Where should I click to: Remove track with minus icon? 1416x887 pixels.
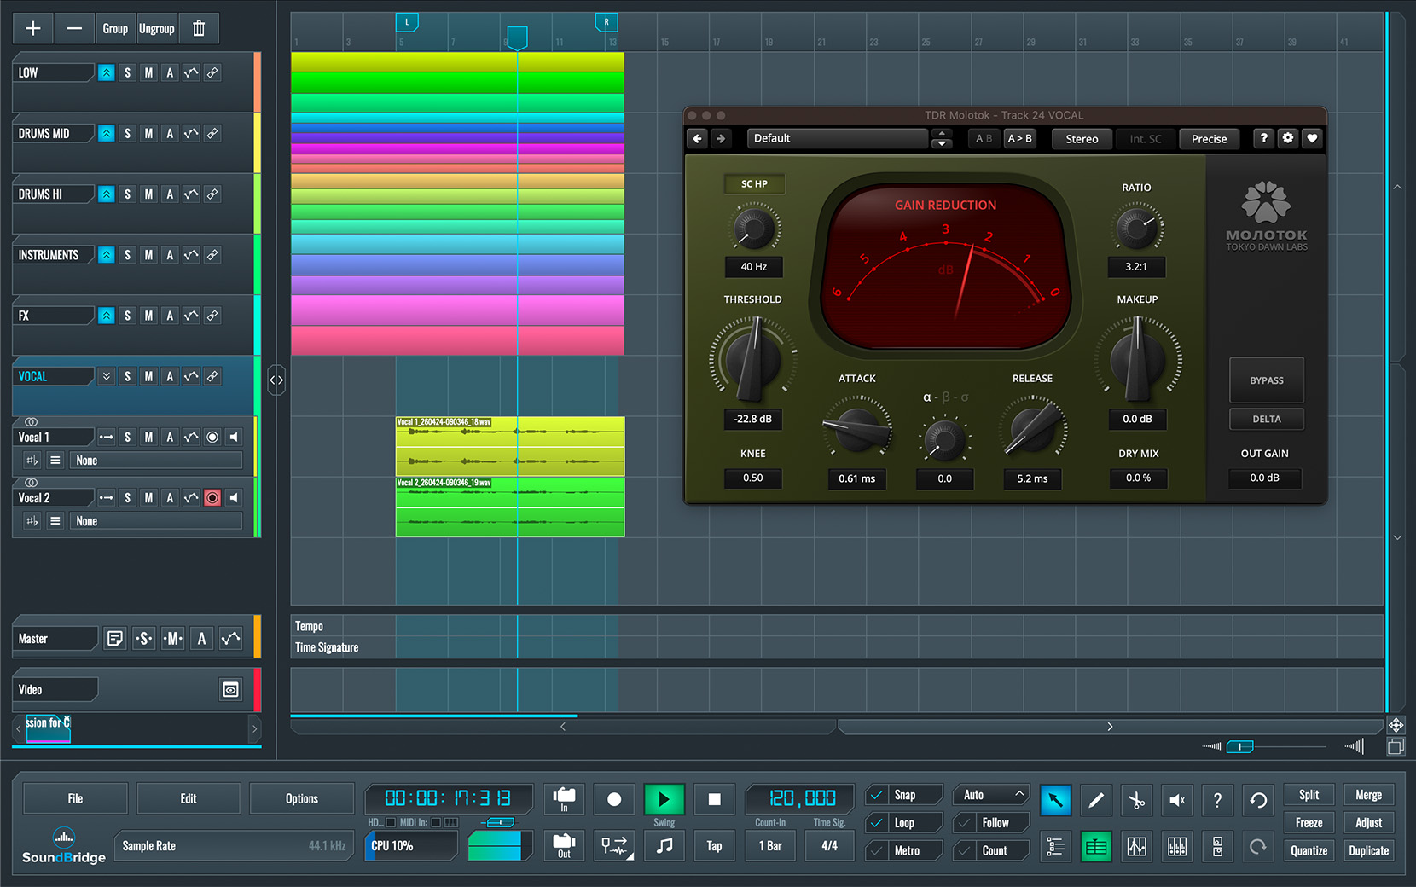tap(74, 28)
